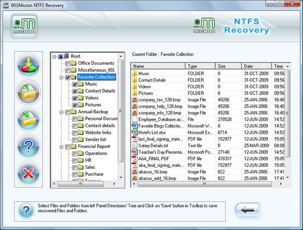
Task: Select the aba_final_signing_state PDF row
Action: 208,165
